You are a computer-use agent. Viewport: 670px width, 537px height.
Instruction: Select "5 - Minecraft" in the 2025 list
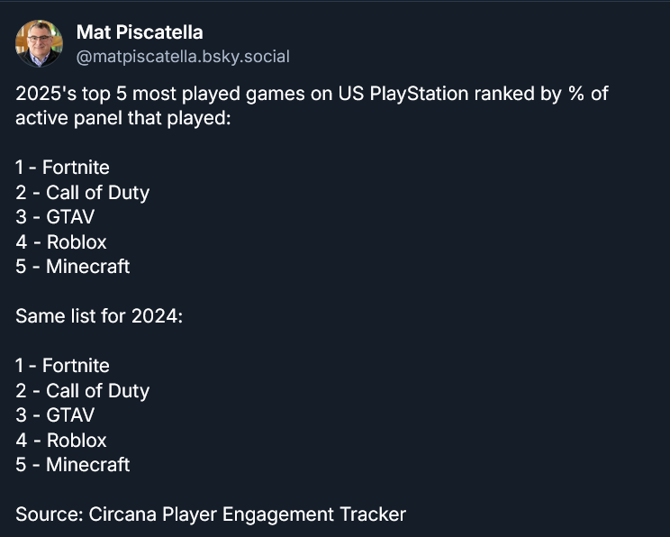point(72,267)
